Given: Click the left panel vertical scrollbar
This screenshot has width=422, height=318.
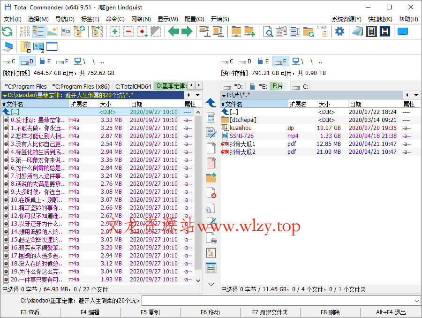Looking at the screenshot, I should pyautogui.click(x=198, y=188).
